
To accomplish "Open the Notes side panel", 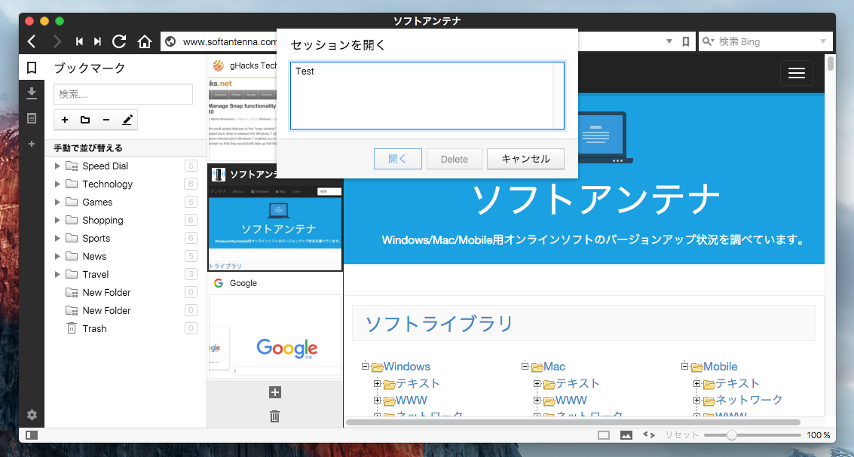I will click(x=32, y=118).
